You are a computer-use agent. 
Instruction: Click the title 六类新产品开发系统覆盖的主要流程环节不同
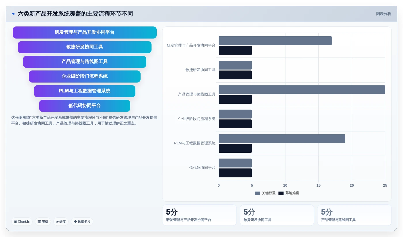(x=75, y=14)
